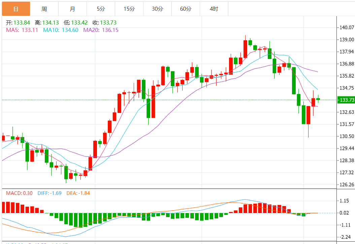Click the green current price tag 133.73

[x=346, y=100]
